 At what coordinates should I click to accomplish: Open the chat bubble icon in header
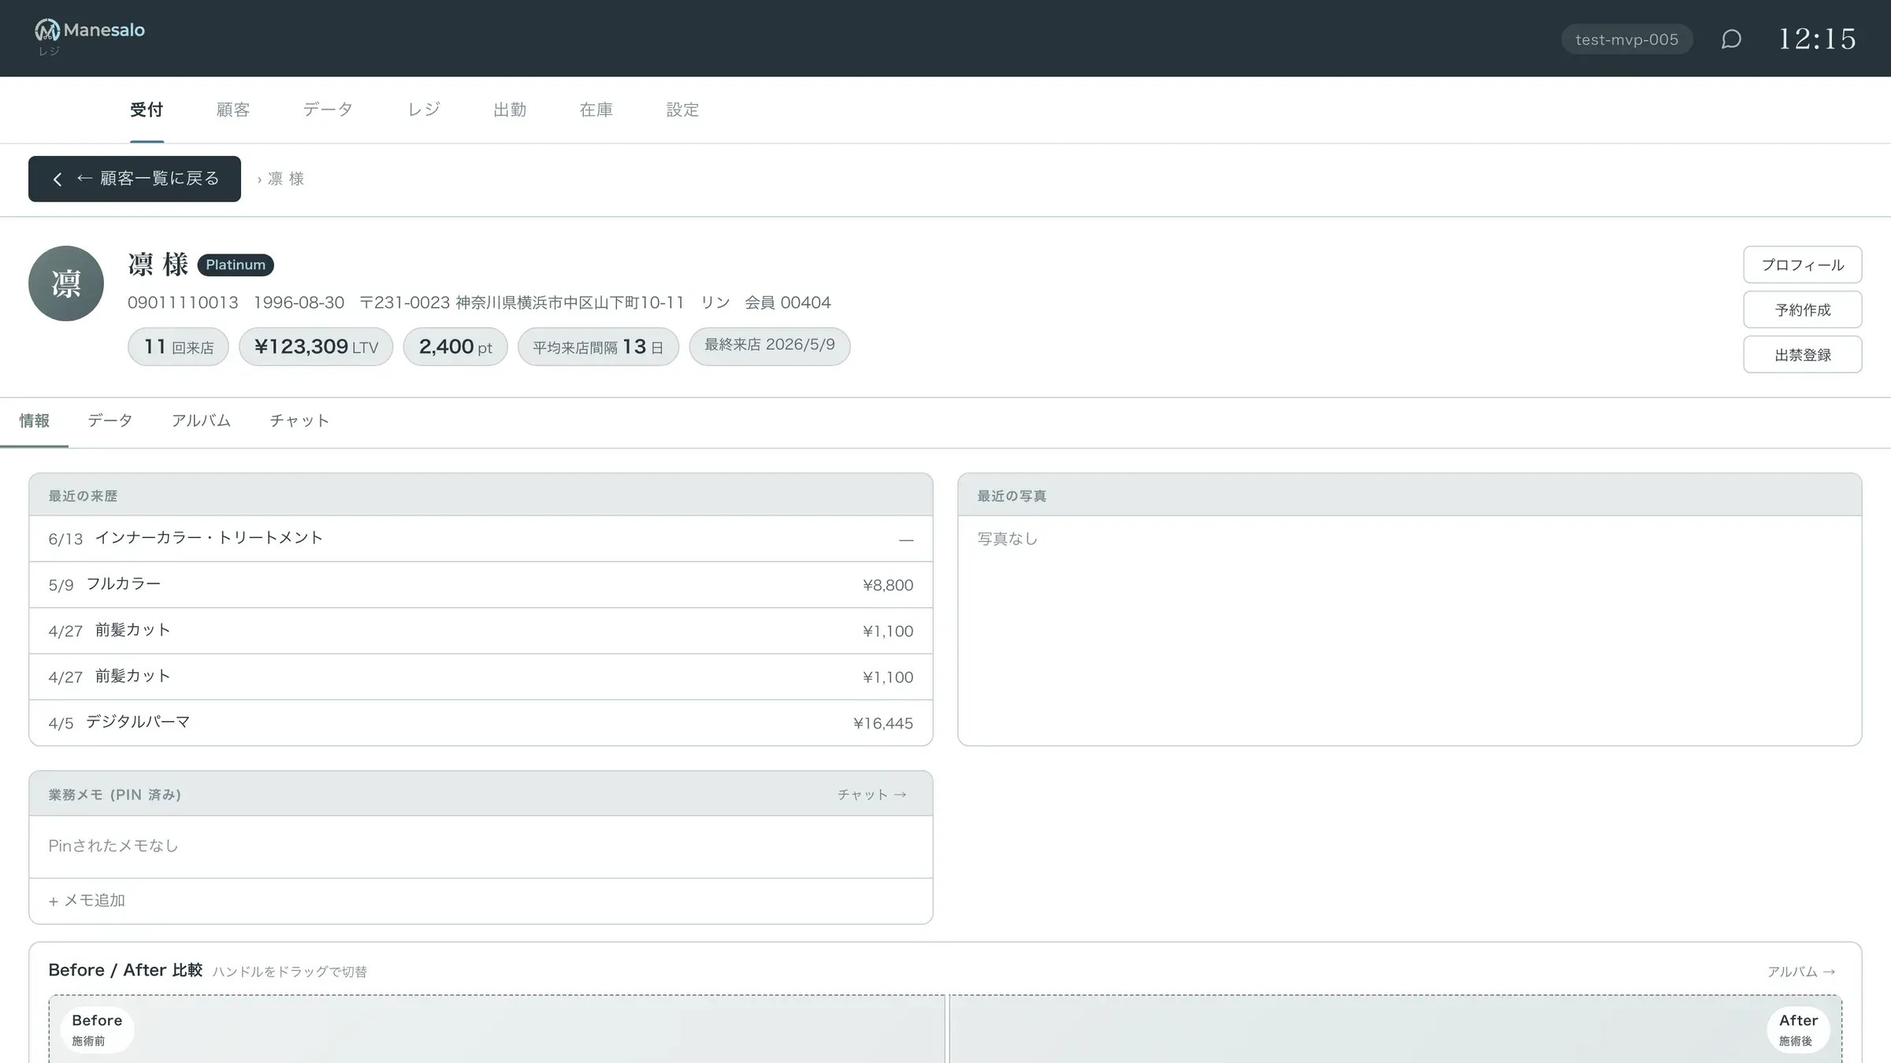click(x=1731, y=39)
